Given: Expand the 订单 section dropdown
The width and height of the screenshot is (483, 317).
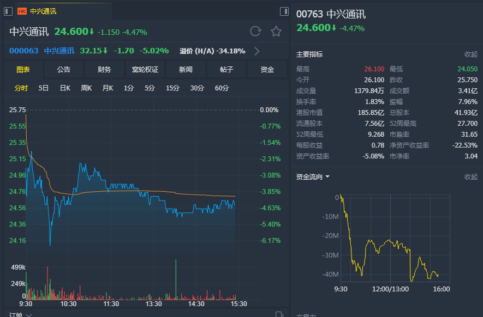Looking at the screenshot, I should click(29, 315).
